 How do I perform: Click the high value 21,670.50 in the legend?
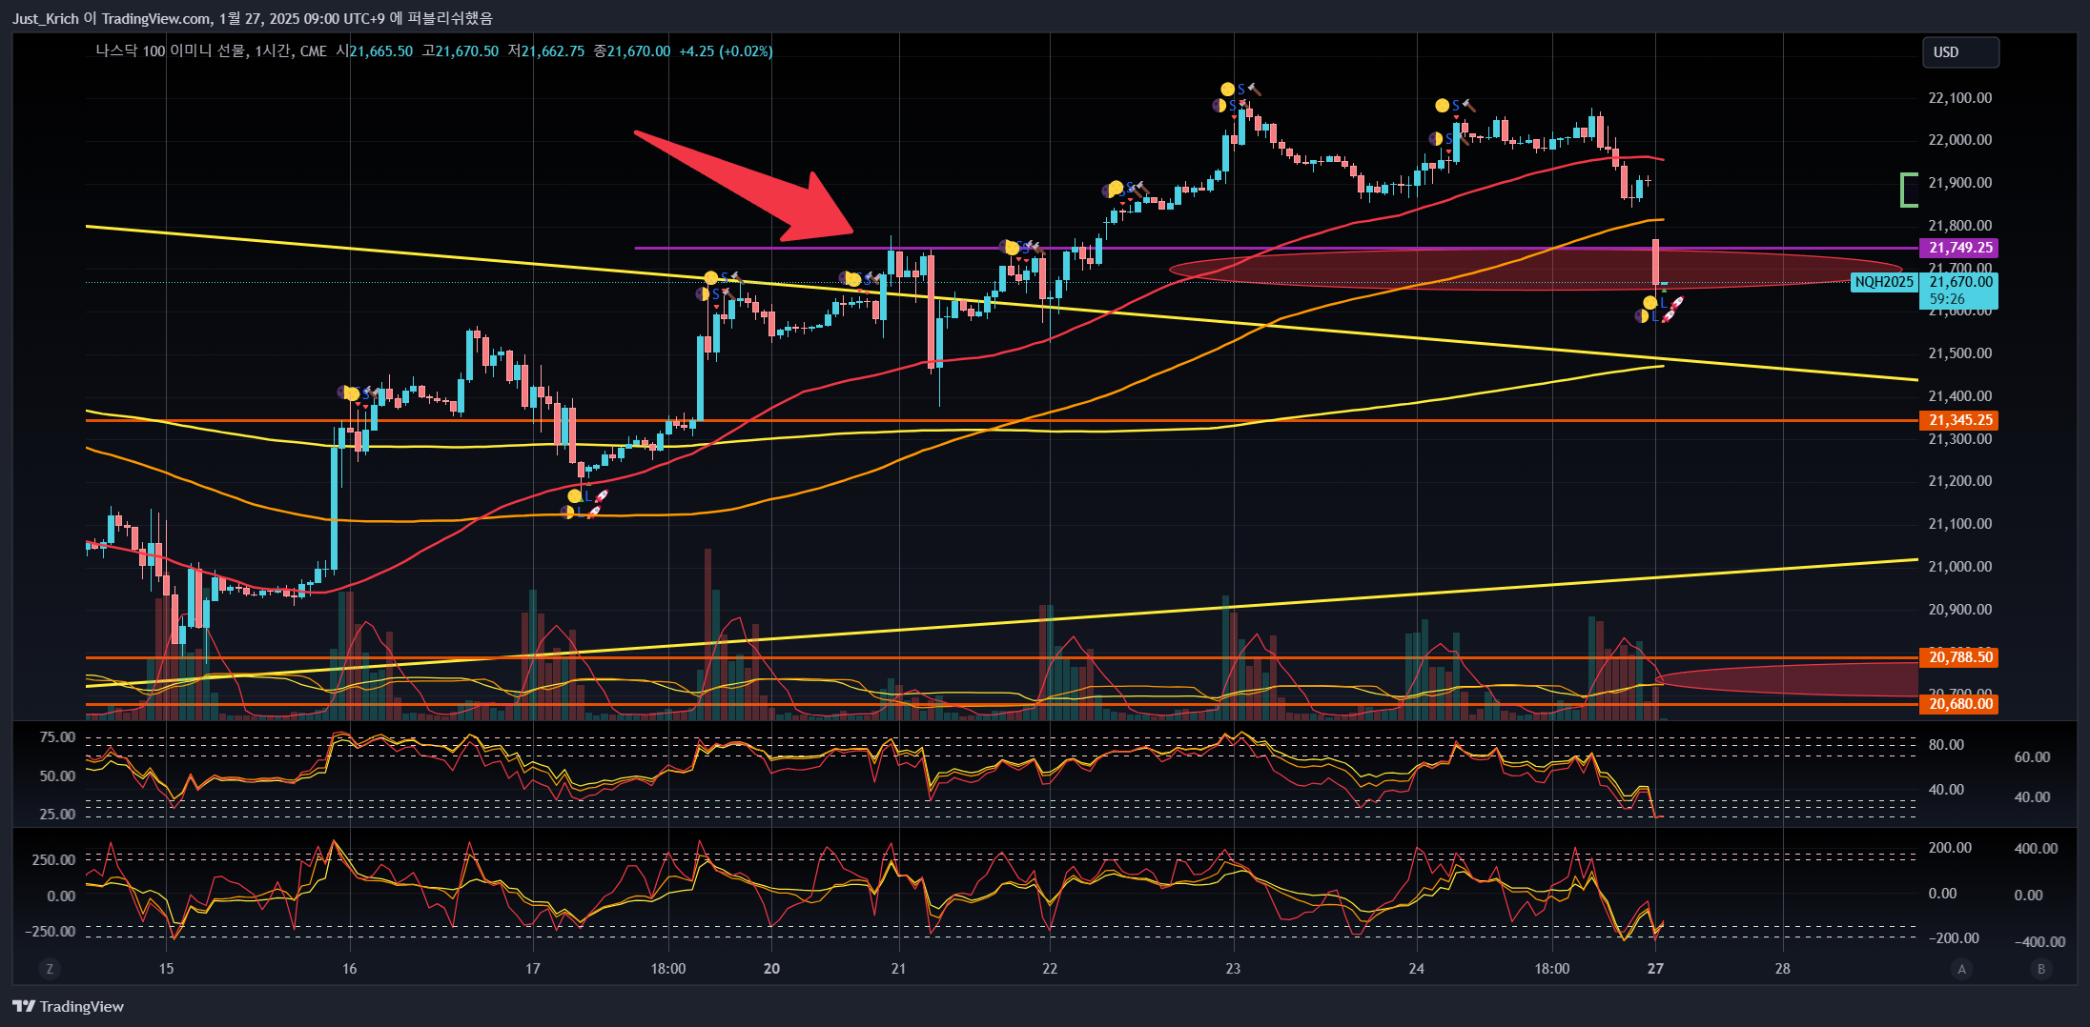point(466,51)
